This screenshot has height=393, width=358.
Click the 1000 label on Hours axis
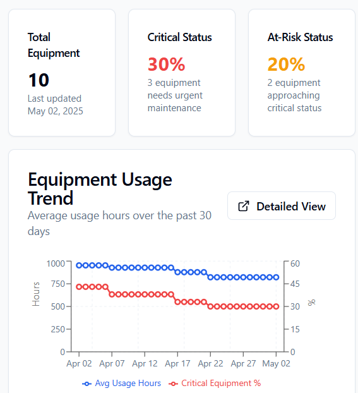point(56,263)
